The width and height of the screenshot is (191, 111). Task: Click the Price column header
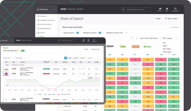[89, 62]
